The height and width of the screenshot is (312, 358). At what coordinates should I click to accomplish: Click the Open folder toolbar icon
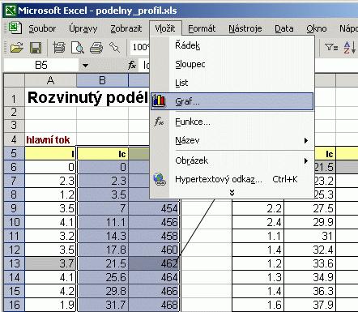(x=16, y=48)
